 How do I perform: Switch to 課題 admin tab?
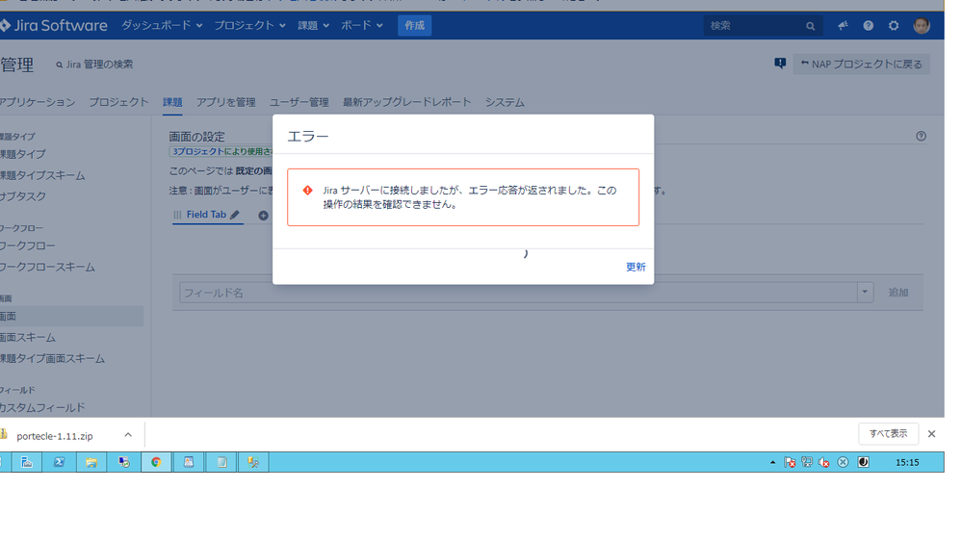pyautogui.click(x=172, y=102)
